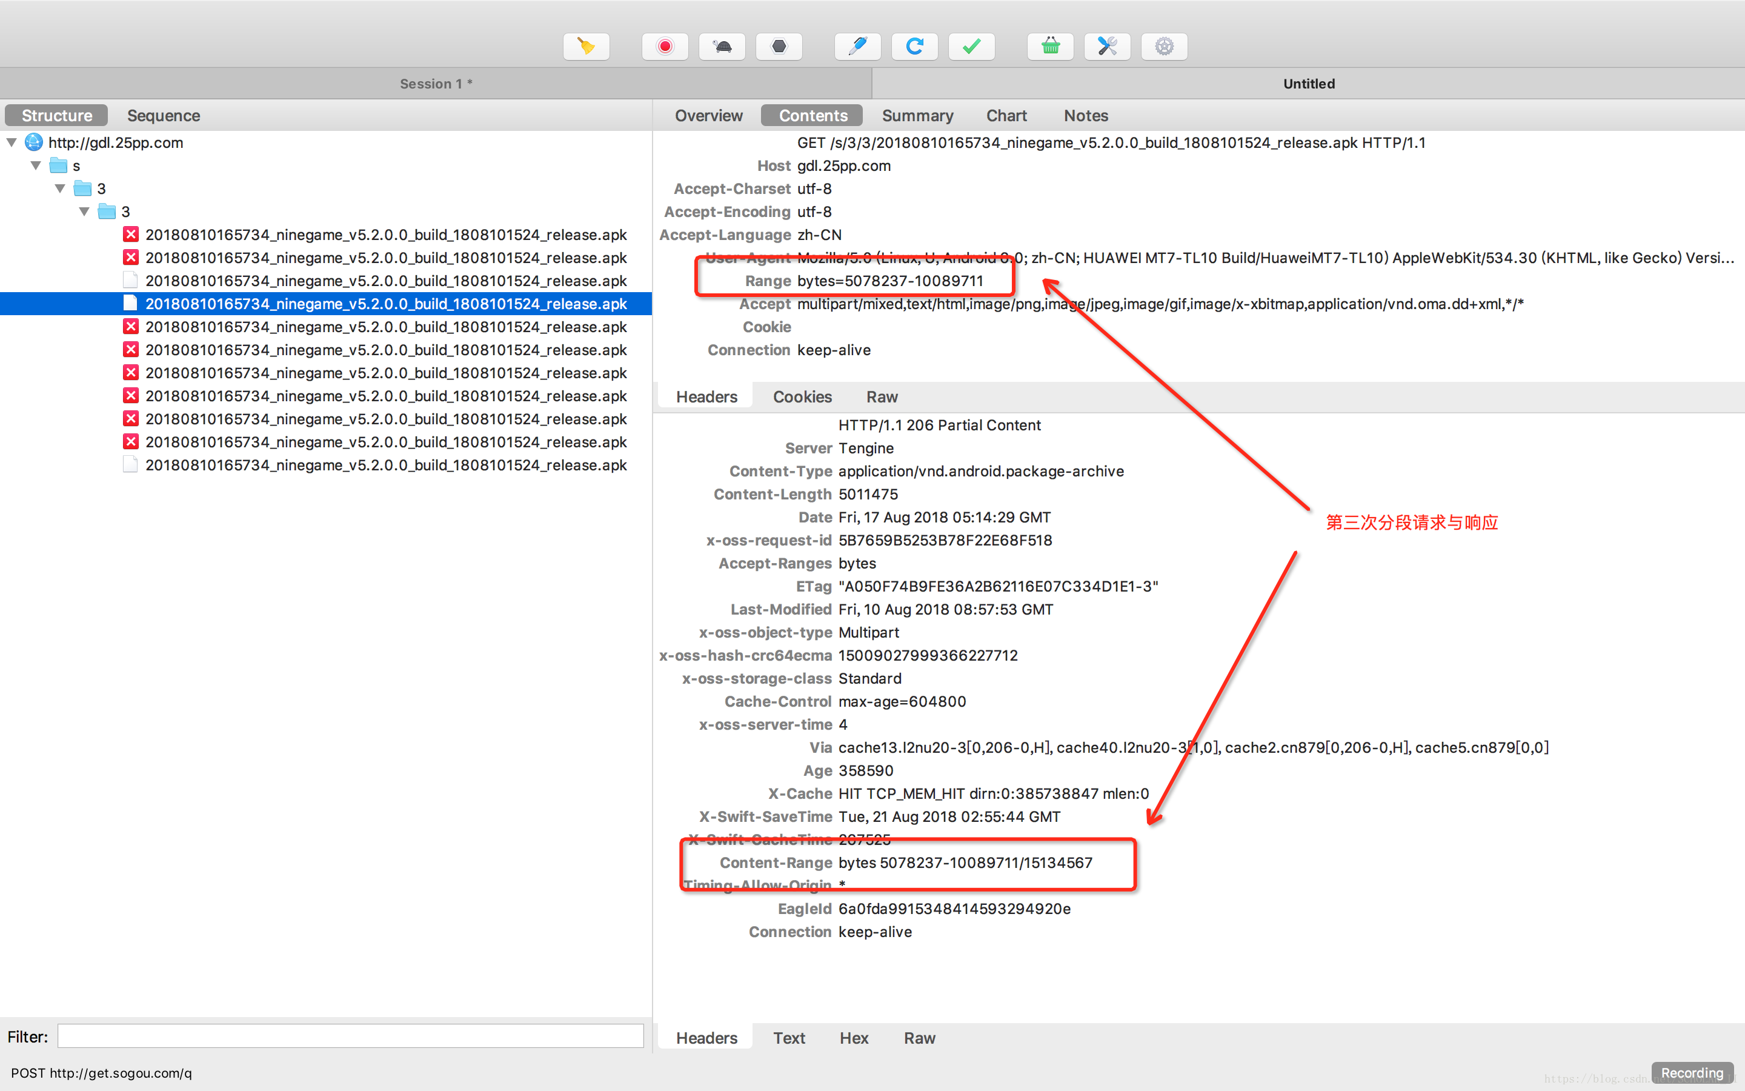
Task: Collapse the http://gdl.25pp.com tree
Action: (x=10, y=141)
